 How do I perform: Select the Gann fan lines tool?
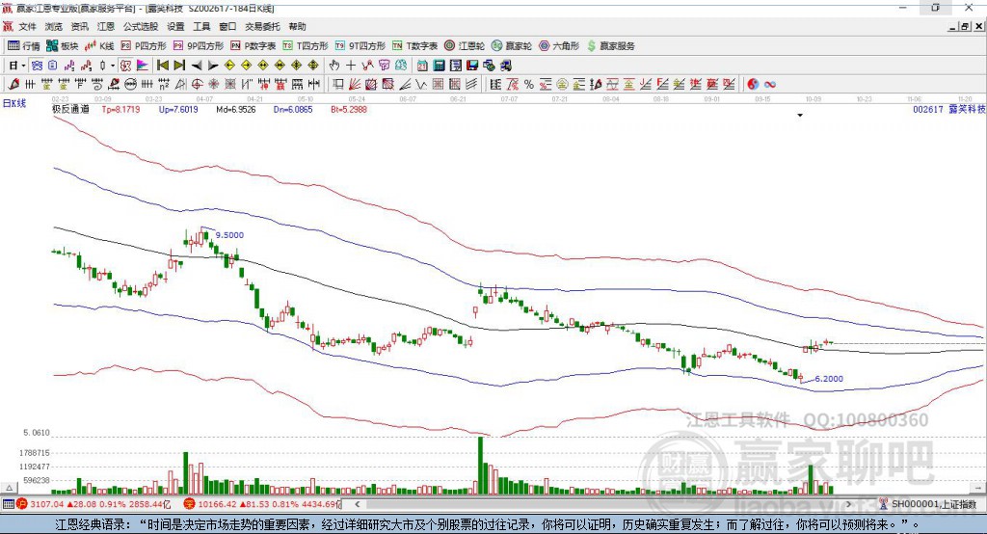pyautogui.click(x=354, y=85)
